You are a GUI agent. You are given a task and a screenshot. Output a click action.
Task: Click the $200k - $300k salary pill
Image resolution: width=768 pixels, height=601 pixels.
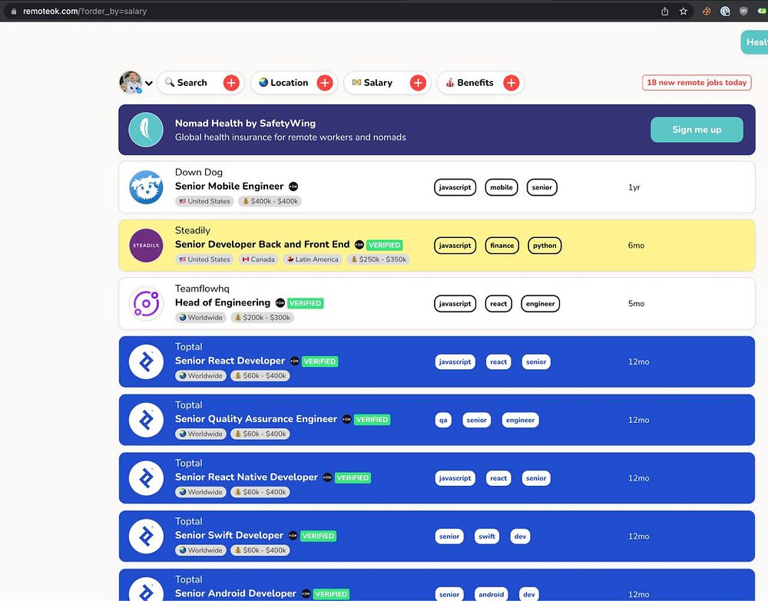[262, 318]
